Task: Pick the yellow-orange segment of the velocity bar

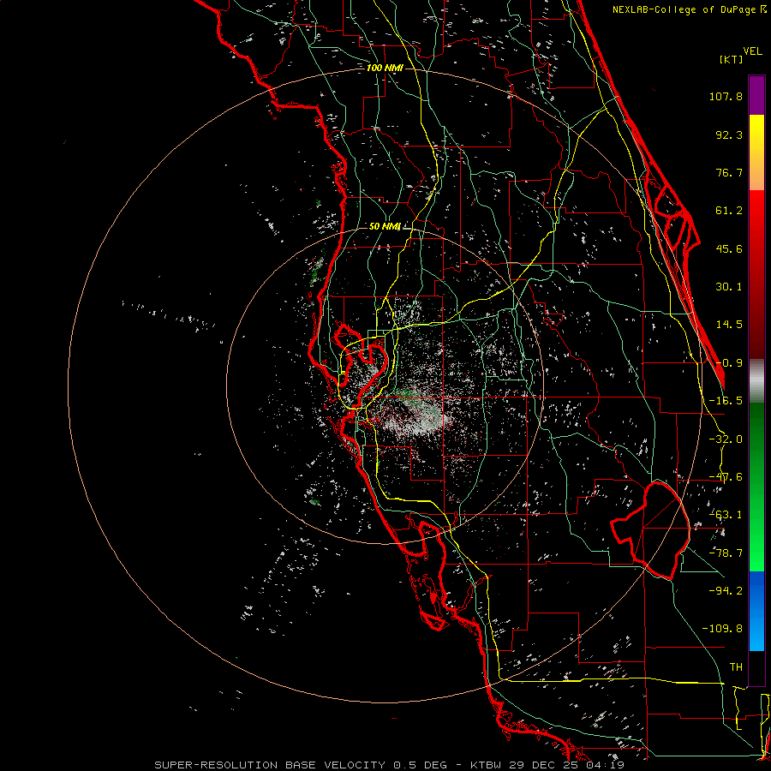Action: coord(756,152)
